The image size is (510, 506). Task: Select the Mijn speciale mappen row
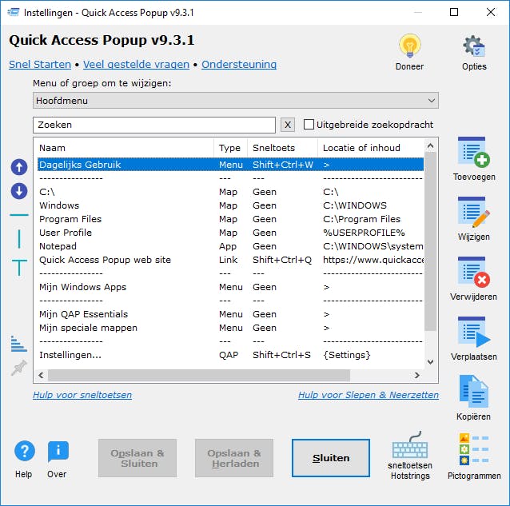point(230,328)
